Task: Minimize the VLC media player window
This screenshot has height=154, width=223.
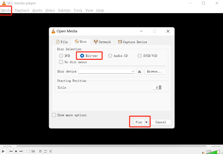Action: coord(190,3)
